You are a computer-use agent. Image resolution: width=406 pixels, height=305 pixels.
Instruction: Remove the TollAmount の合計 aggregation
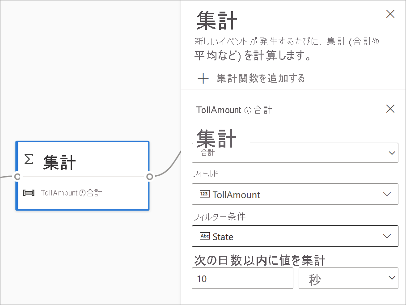[390, 109]
